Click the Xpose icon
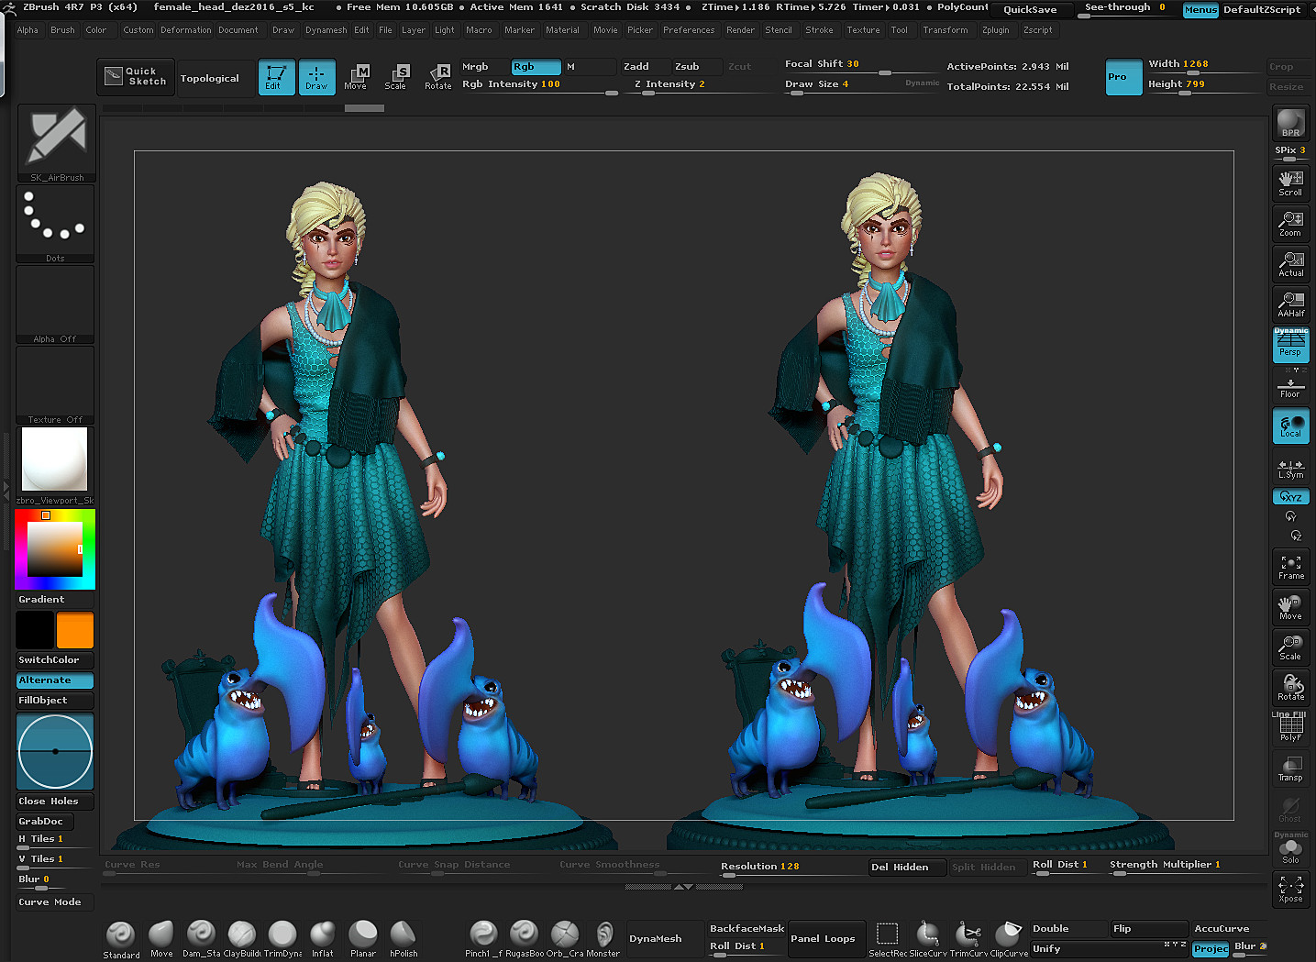This screenshot has height=962, width=1316. [1290, 890]
